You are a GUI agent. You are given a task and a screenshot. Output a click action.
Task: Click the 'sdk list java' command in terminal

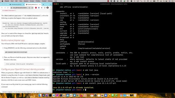[x=92, y=70]
